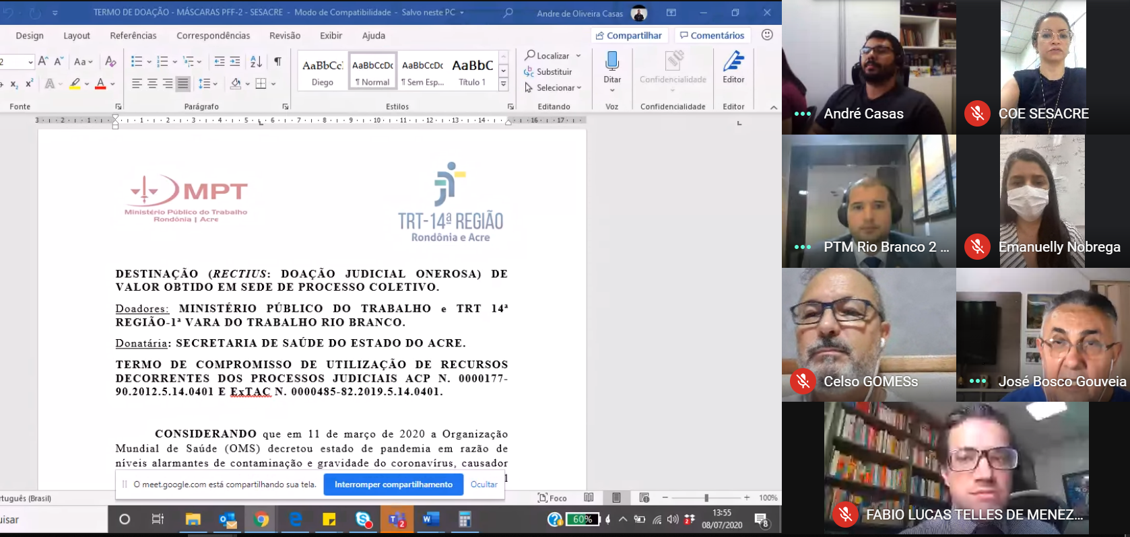Screen dimensions: 1130x537
Task: Toggle show paragraph marks
Action: click(277, 61)
